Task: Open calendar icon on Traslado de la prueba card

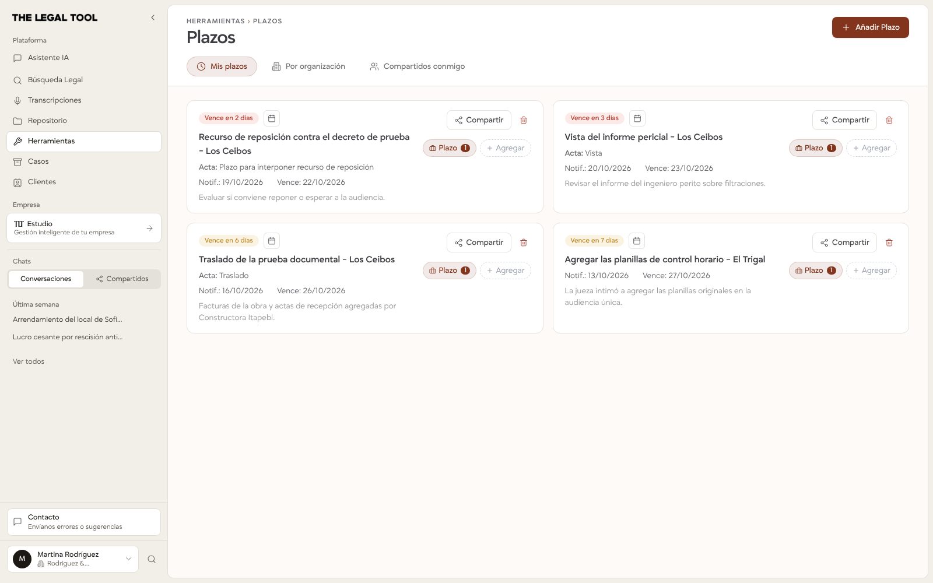Action: click(x=272, y=241)
